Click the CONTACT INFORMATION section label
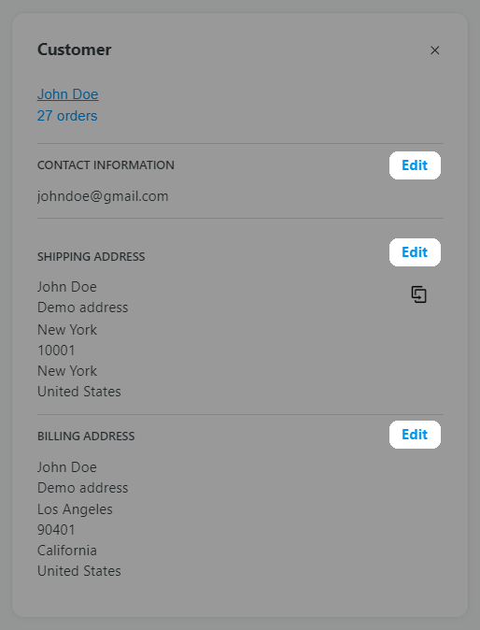The width and height of the screenshot is (480, 630). pyautogui.click(x=106, y=165)
